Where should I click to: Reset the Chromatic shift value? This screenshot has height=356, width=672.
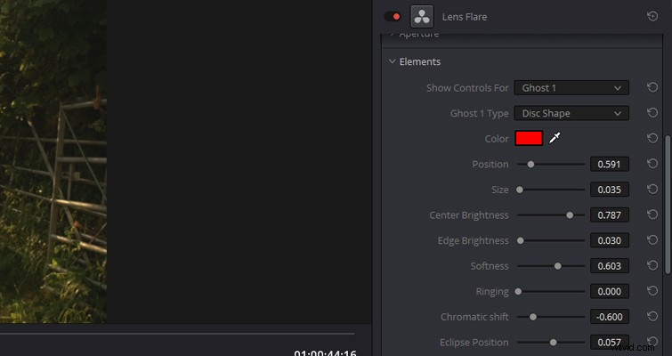coord(652,317)
